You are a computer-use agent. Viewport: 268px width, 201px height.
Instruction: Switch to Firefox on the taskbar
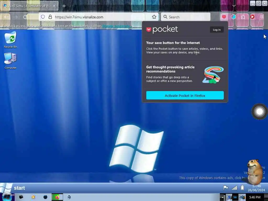click(57, 197)
